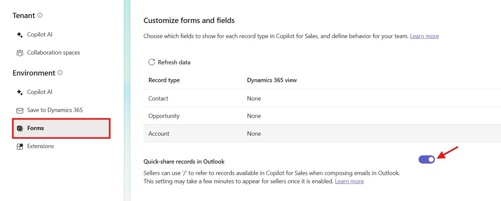
Task: Open the Opportunity record type
Action: tap(164, 116)
